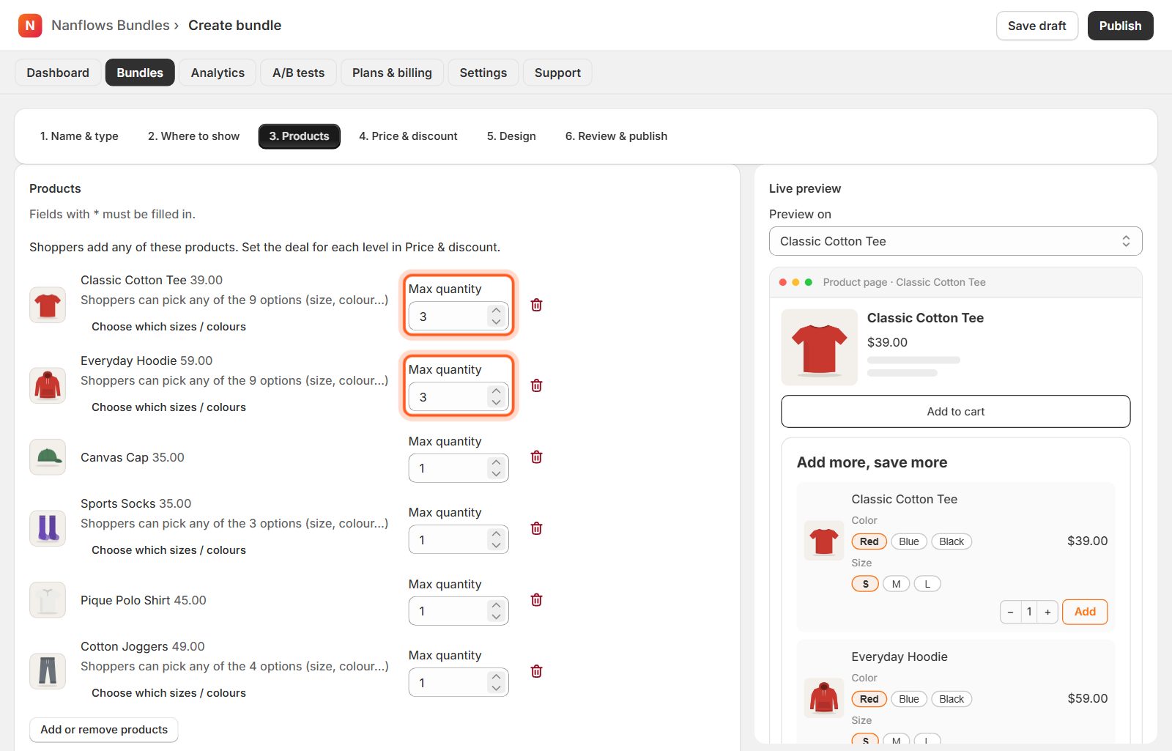This screenshot has width=1172, height=751.
Task: Click the Nanflows app logo icon
Action: pyautogui.click(x=30, y=26)
